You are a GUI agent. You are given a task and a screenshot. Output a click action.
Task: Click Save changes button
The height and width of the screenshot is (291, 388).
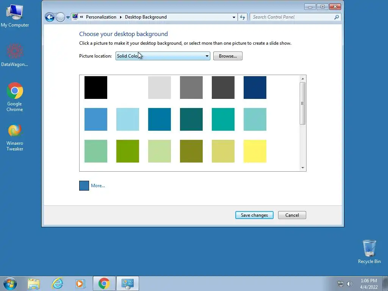click(x=254, y=215)
